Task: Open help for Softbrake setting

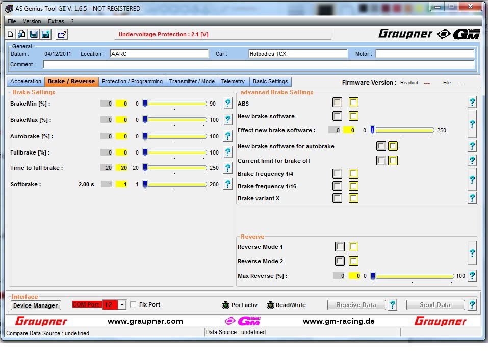Action: pyautogui.click(x=228, y=184)
